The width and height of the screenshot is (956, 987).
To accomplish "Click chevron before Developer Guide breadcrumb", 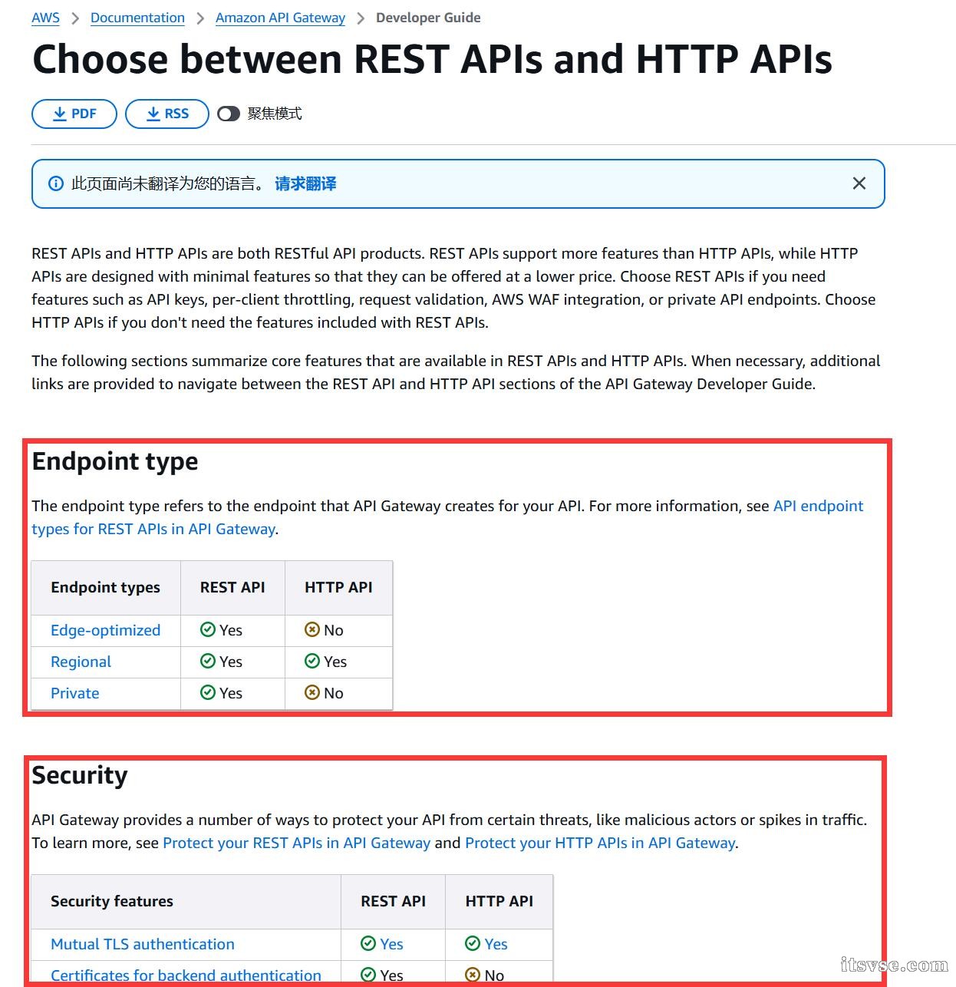I will 361,18.
